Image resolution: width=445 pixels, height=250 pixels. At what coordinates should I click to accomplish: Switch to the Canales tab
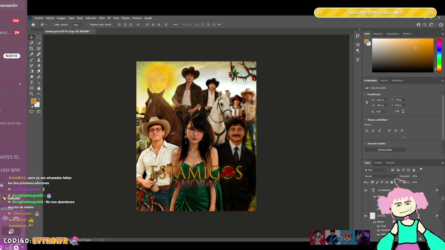pos(378,162)
